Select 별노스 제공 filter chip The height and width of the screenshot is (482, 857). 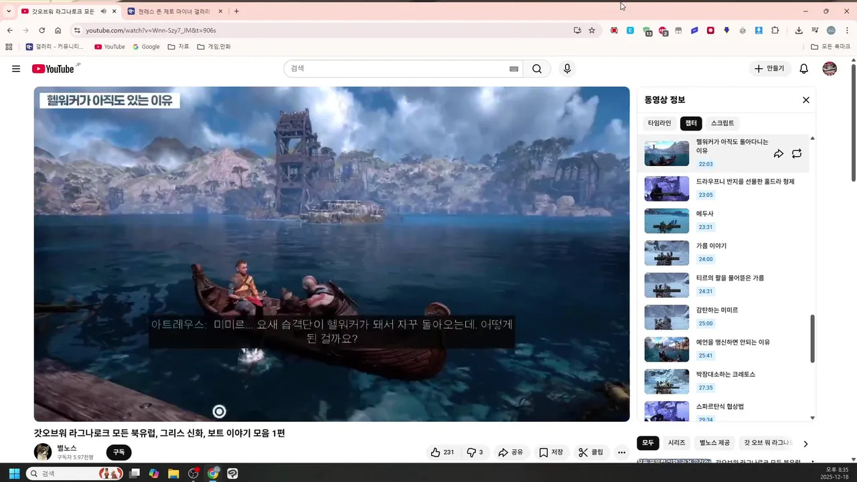[x=714, y=443]
